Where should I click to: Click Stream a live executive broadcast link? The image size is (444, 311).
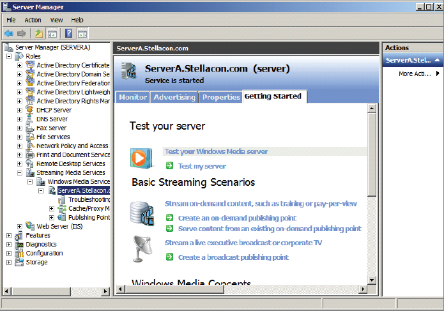point(243,243)
